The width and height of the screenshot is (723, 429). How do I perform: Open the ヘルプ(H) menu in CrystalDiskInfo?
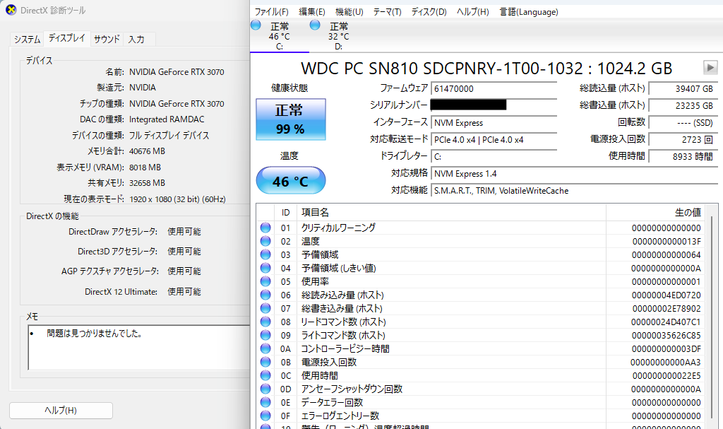click(x=472, y=12)
